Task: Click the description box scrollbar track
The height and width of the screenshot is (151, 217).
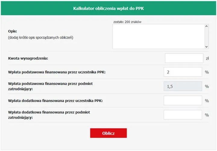Action: (x=206, y=36)
